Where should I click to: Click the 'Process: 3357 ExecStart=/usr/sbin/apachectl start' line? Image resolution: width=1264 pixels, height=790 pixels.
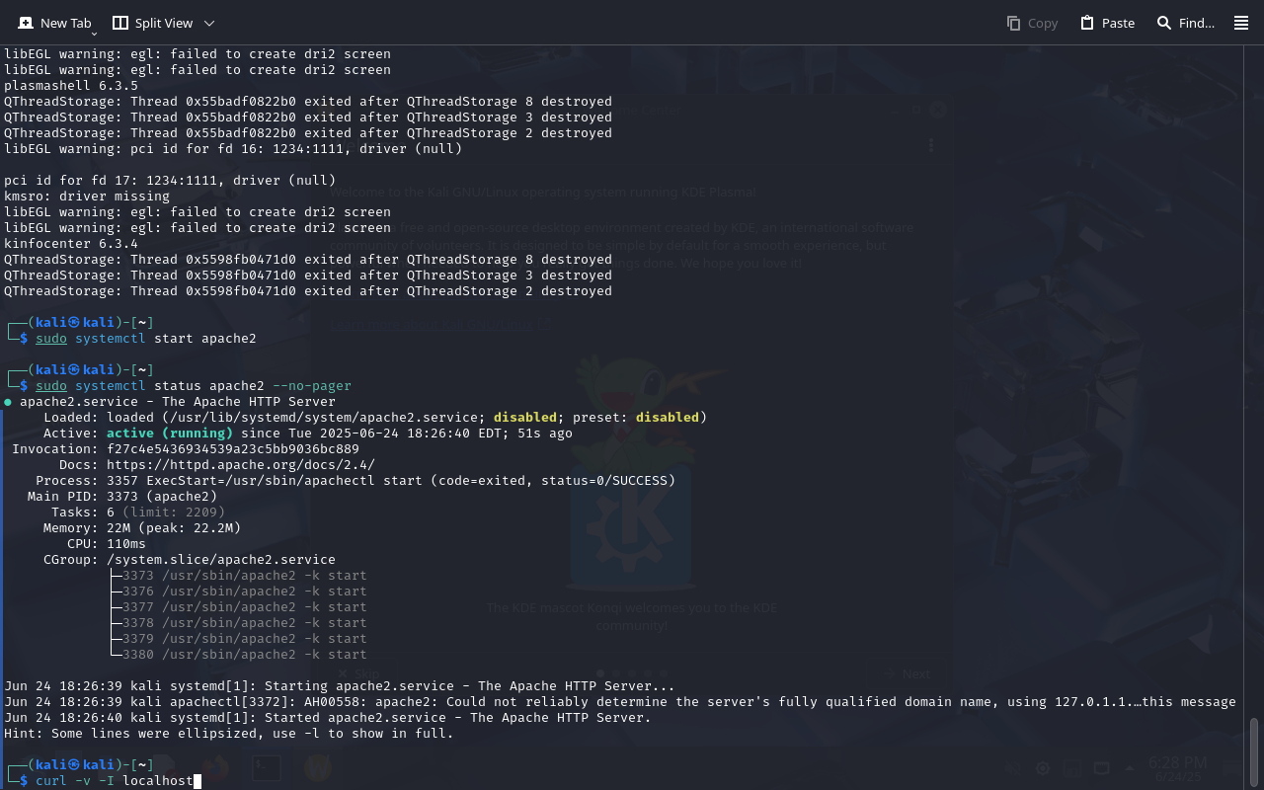(355, 481)
